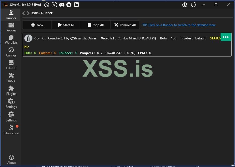235x167 pixels.
Task: Open the Tools section in sidebar
Action: coord(11,78)
